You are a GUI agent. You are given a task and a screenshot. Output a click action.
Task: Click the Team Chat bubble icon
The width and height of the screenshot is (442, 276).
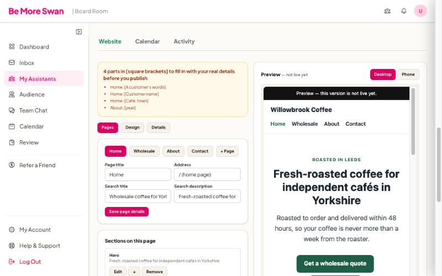click(x=12, y=110)
